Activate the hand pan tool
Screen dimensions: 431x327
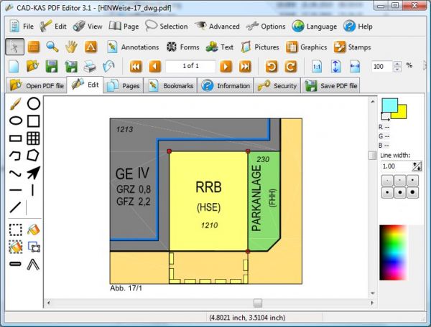tap(71, 47)
